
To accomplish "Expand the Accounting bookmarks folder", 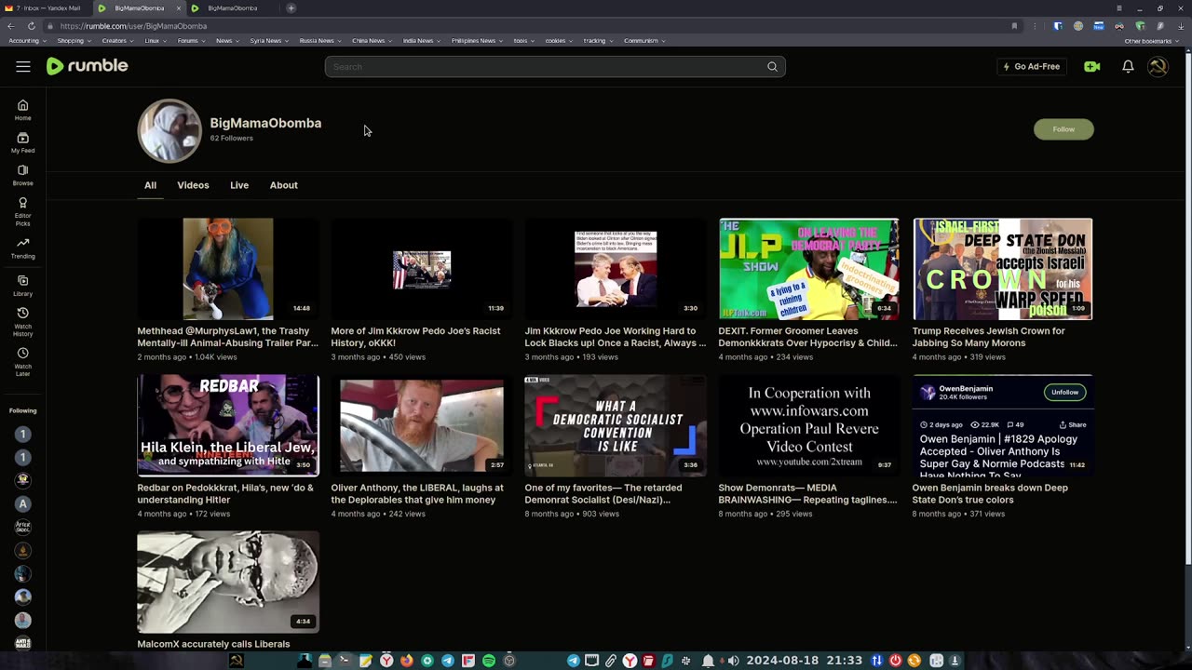I will click(x=27, y=41).
